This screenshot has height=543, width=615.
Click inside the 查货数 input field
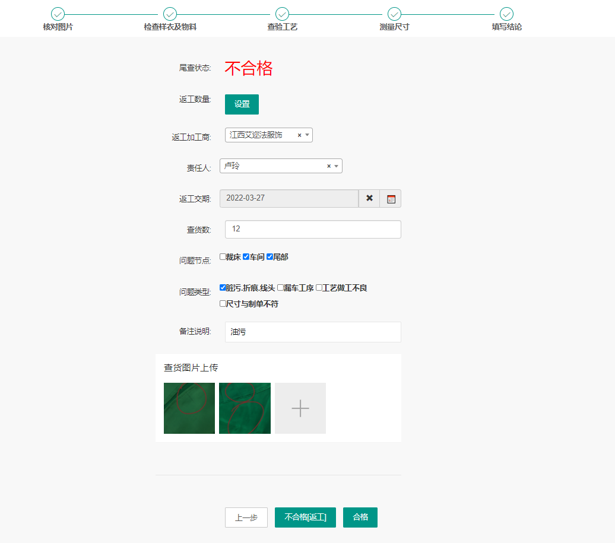coord(313,229)
